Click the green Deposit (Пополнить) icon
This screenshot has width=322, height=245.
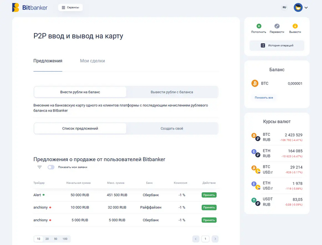coord(259,27)
